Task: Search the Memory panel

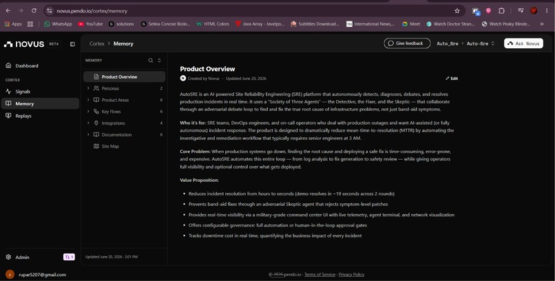Action: pos(150,61)
